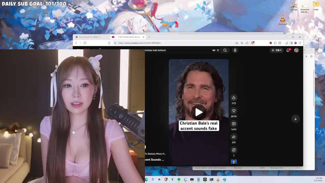Open the Notepad settings gear icon
Viewport: 325px width, 183px height.
point(312,56)
